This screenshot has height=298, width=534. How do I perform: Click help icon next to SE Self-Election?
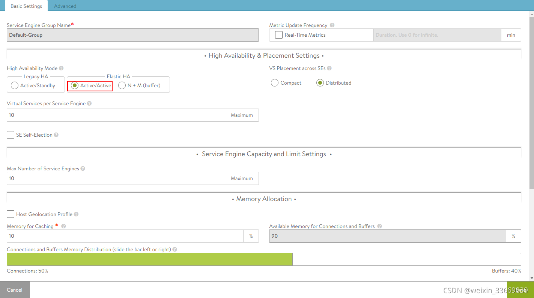pos(56,135)
